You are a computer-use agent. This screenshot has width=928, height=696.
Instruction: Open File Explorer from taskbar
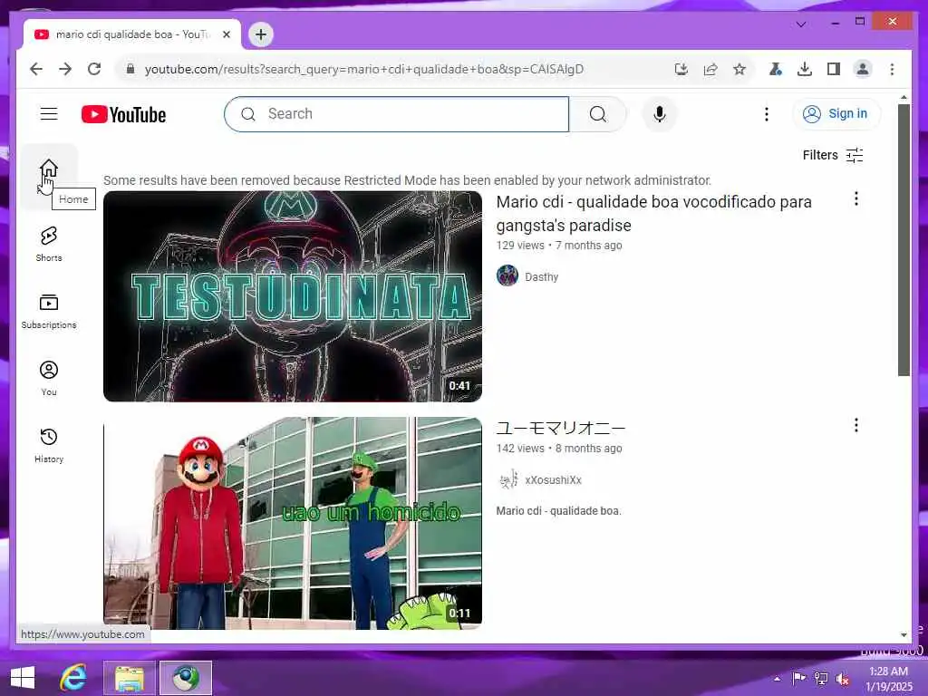pyautogui.click(x=130, y=678)
